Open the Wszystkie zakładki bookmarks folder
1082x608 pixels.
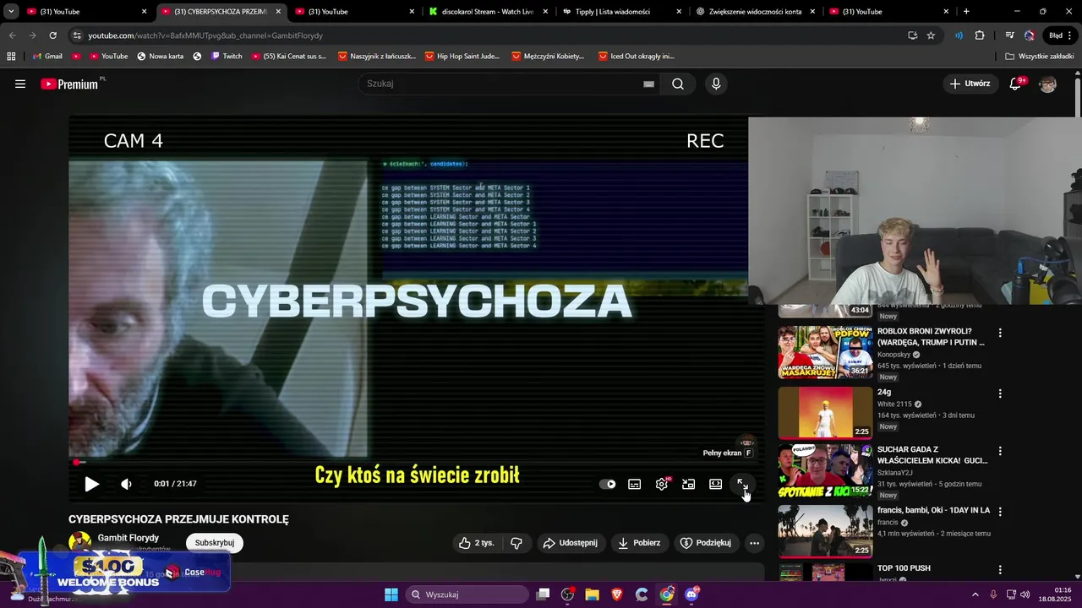[x=1040, y=56]
